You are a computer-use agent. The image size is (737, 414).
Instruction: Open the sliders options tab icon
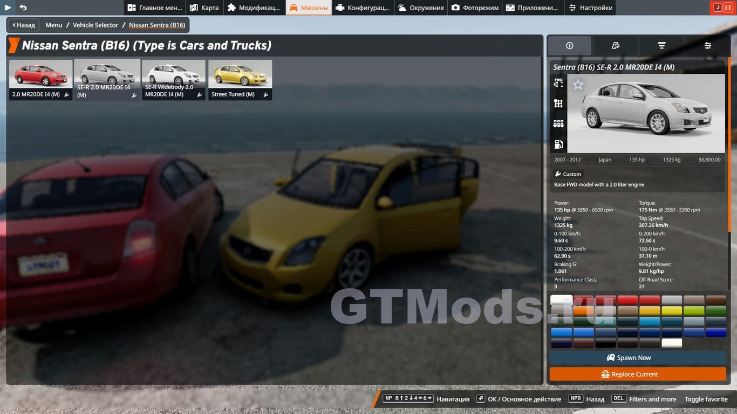tap(707, 46)
